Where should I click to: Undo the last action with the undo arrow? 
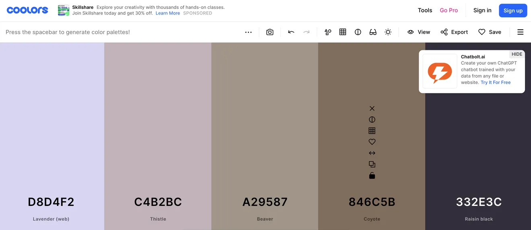pyautogui.click(x=291, y=32)
